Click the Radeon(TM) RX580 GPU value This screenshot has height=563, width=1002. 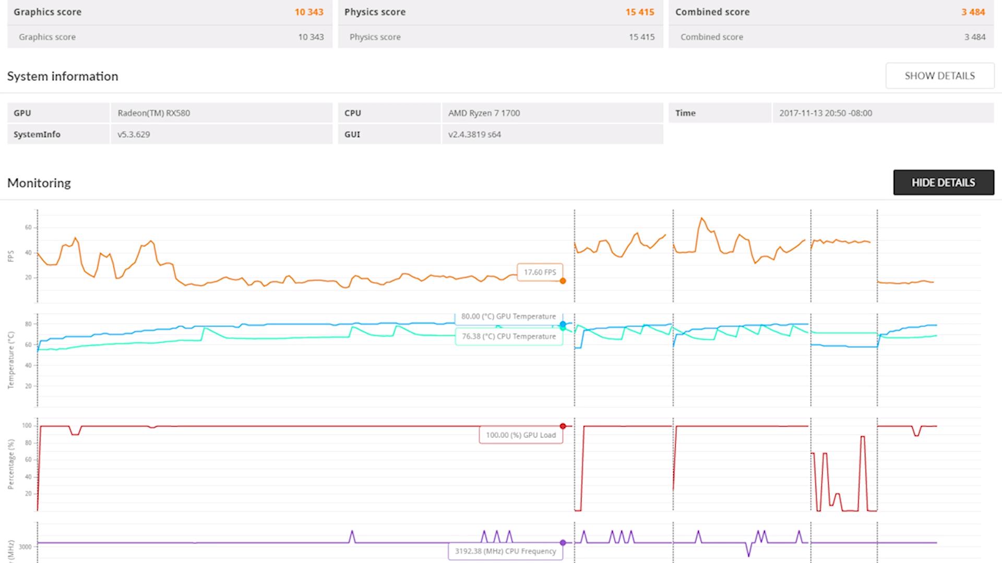154,113
